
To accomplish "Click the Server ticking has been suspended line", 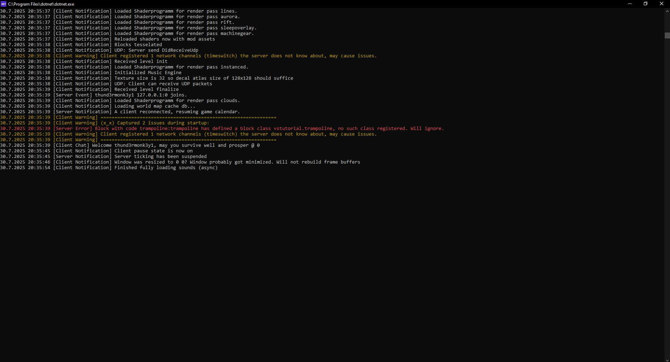I will 160,157.
